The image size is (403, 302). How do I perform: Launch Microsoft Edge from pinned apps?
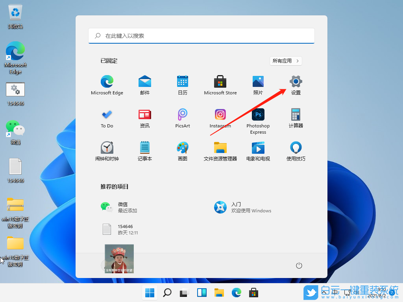coord(107,85)
